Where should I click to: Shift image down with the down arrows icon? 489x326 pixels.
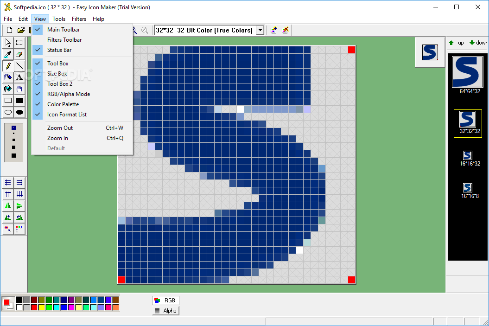click(19, 194)
